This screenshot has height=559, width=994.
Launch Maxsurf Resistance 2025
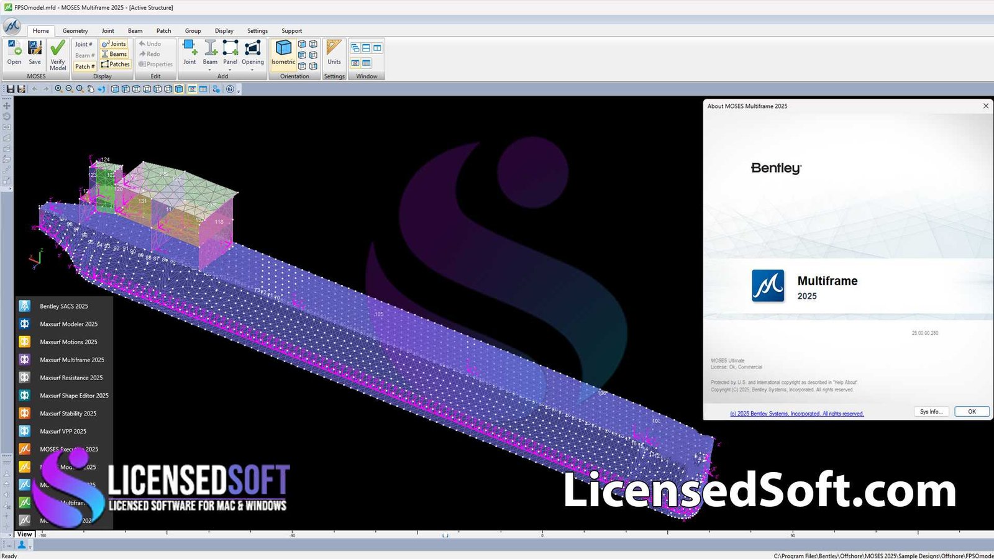pyautogui.click(x=64, y=378)
